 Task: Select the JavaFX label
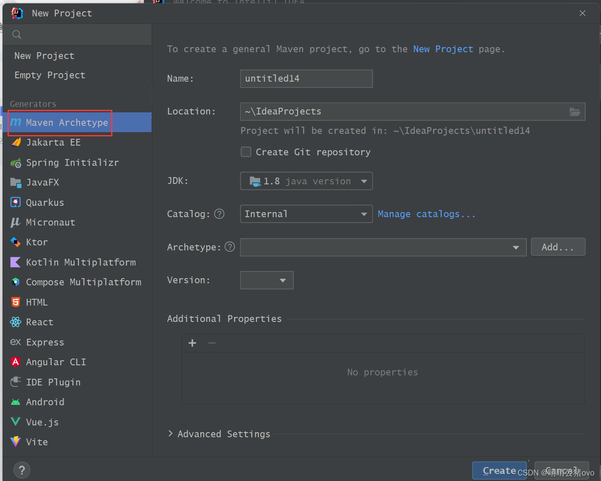(43, 182)
